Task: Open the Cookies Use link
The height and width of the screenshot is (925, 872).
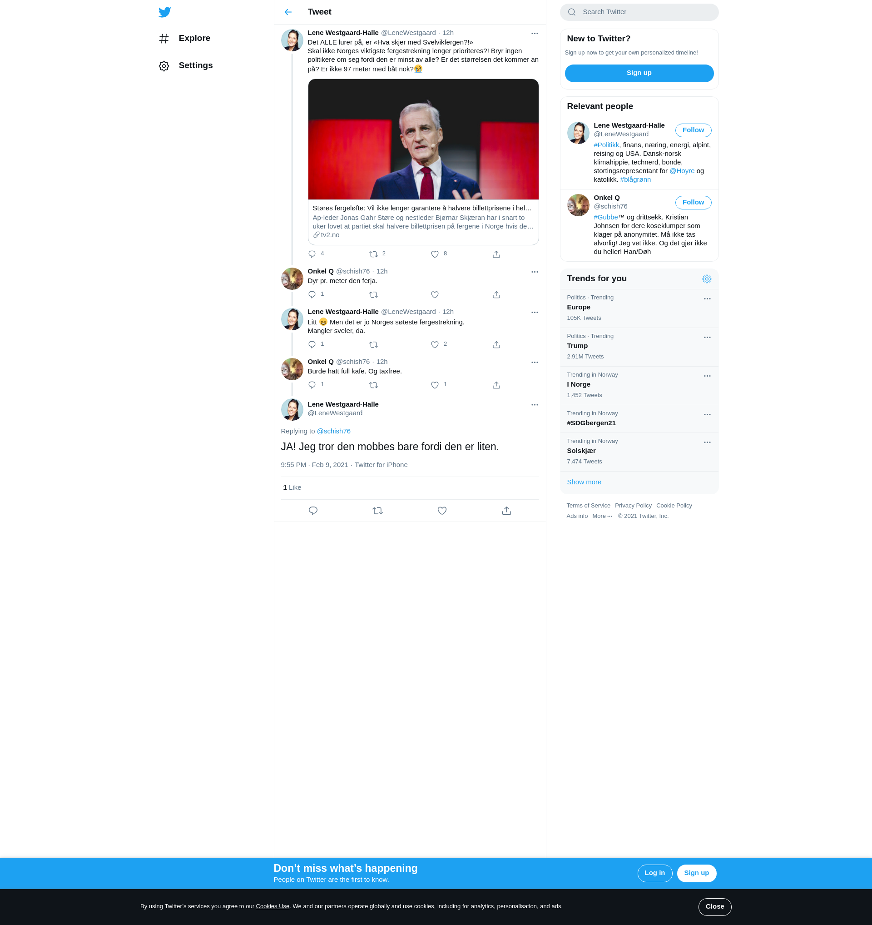Action: pos(272,906)
